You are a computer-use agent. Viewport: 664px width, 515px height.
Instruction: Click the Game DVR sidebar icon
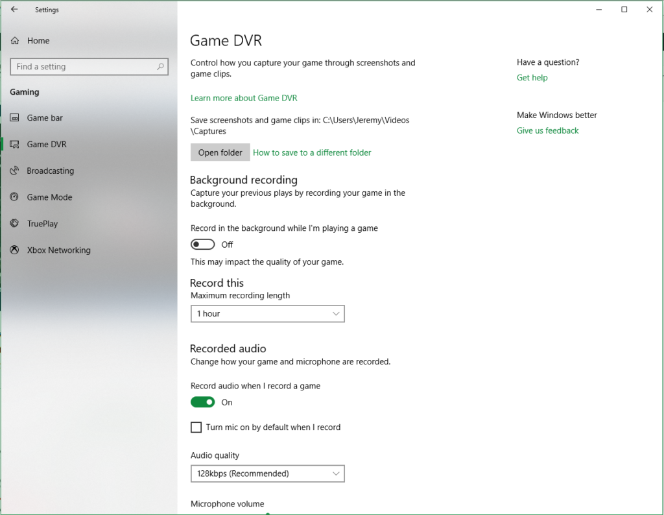(14, 145)
